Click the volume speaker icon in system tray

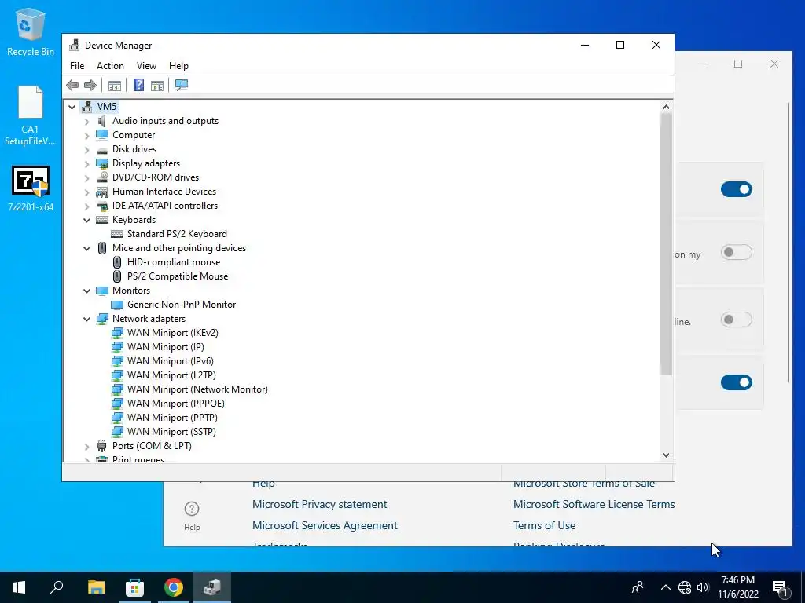(703, 587)
